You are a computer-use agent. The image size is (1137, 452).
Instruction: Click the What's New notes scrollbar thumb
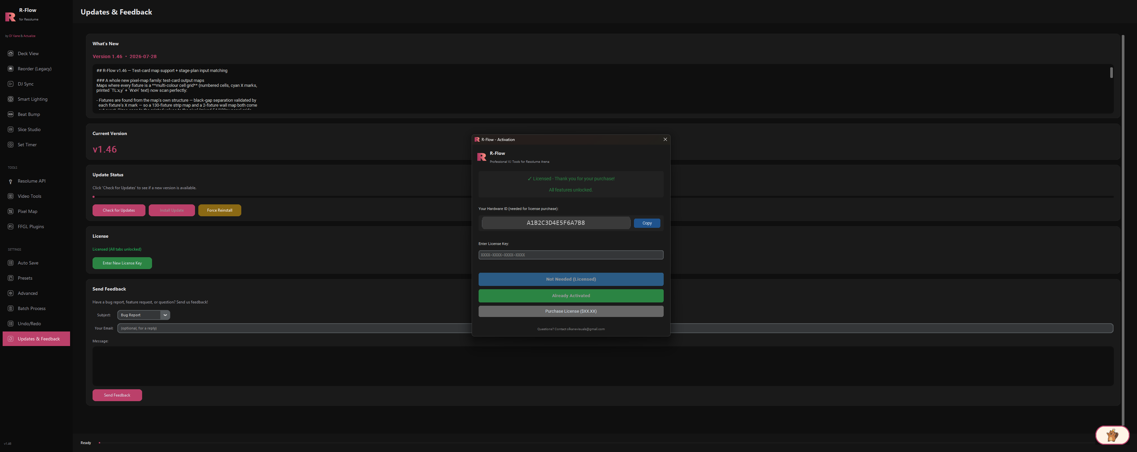click(1112, 73)
